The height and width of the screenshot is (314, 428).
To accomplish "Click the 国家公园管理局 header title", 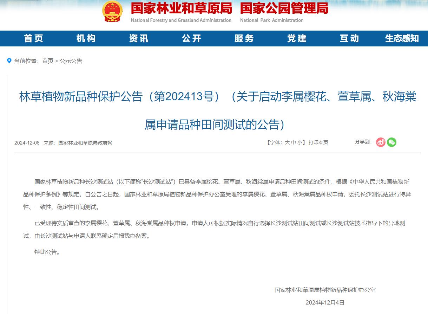I will tap(284, 8).
